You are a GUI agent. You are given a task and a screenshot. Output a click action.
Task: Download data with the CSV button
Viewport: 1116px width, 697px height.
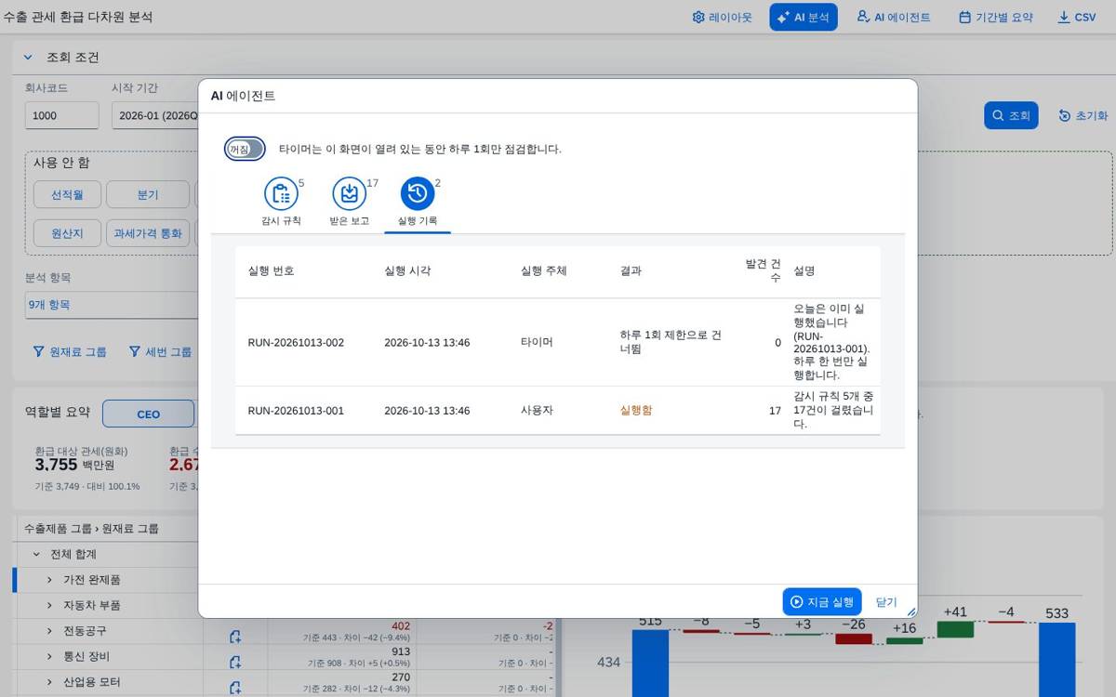pos(1077,17)
